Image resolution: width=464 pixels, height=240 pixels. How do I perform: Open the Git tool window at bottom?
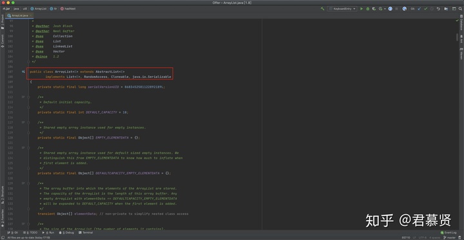click(x=13, y=233)
